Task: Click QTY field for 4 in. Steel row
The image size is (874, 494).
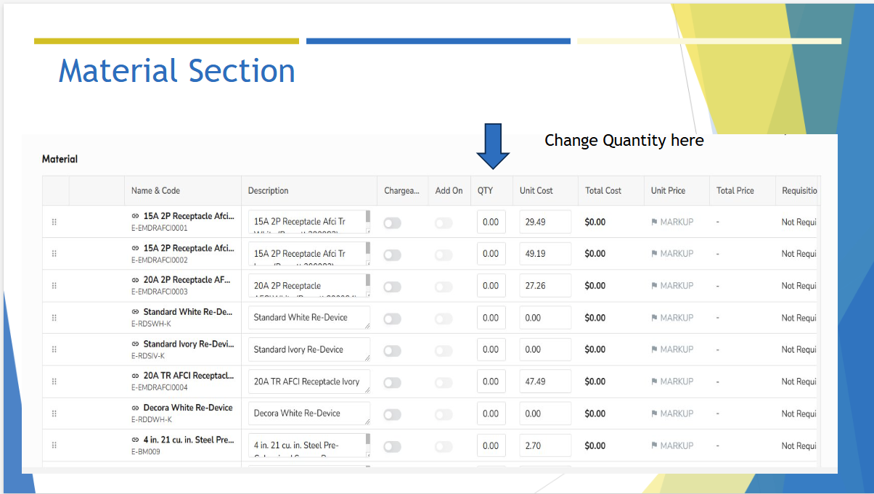Action: click(x=491, y=445)
